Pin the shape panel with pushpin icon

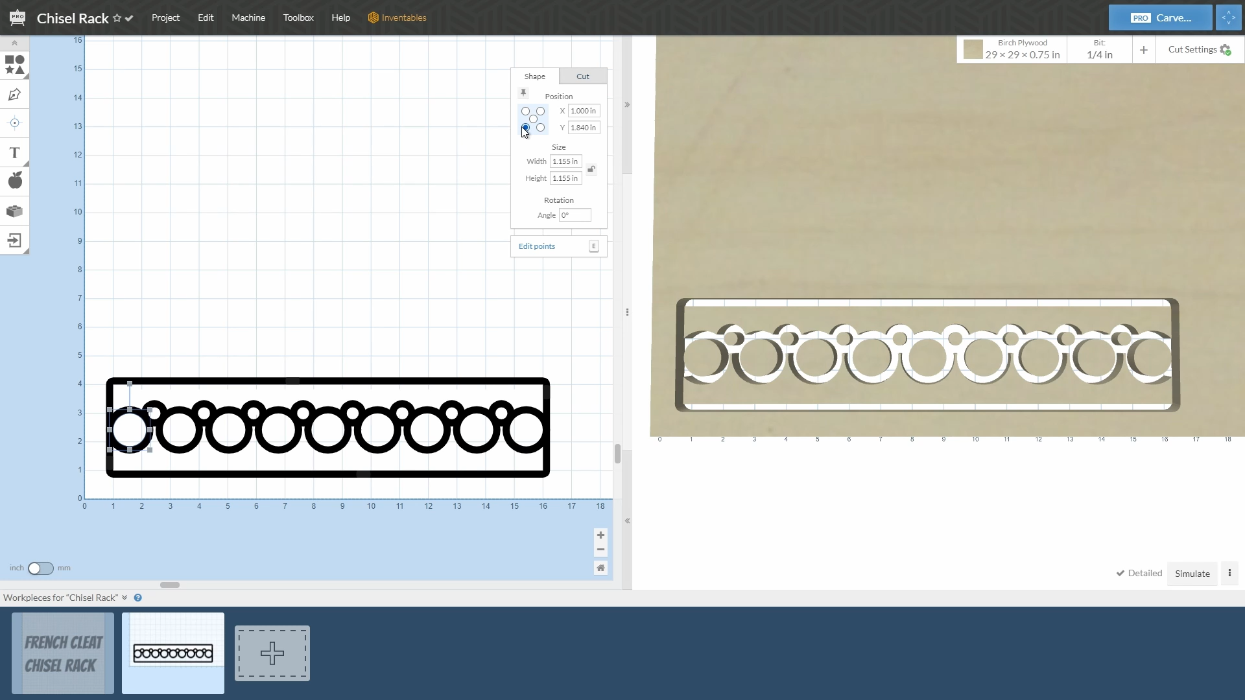523,93
